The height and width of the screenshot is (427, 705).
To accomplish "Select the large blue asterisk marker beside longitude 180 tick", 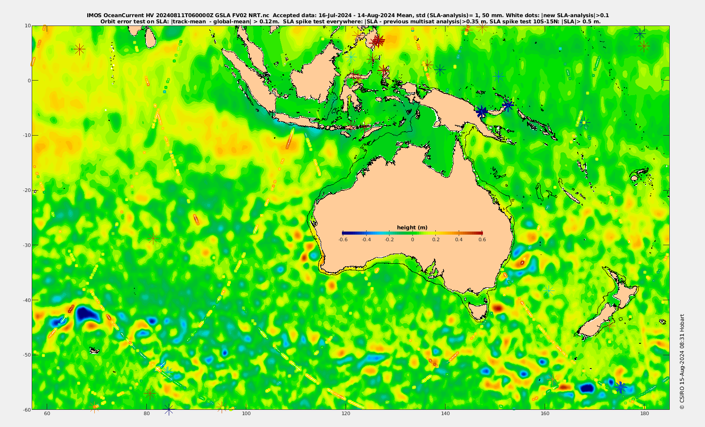I will point(620,387).
